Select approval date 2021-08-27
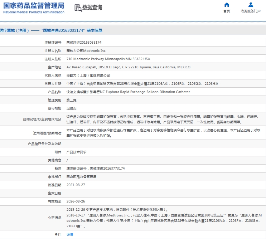This screenshot has width=266, height=239. click(76, 185)
